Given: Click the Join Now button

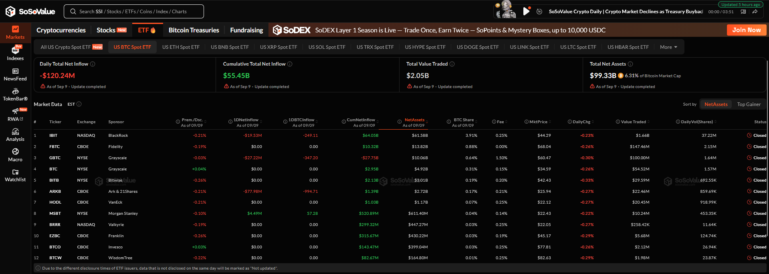Looking at the screenshot, I should pyautogui.click(x=746, y=30).
